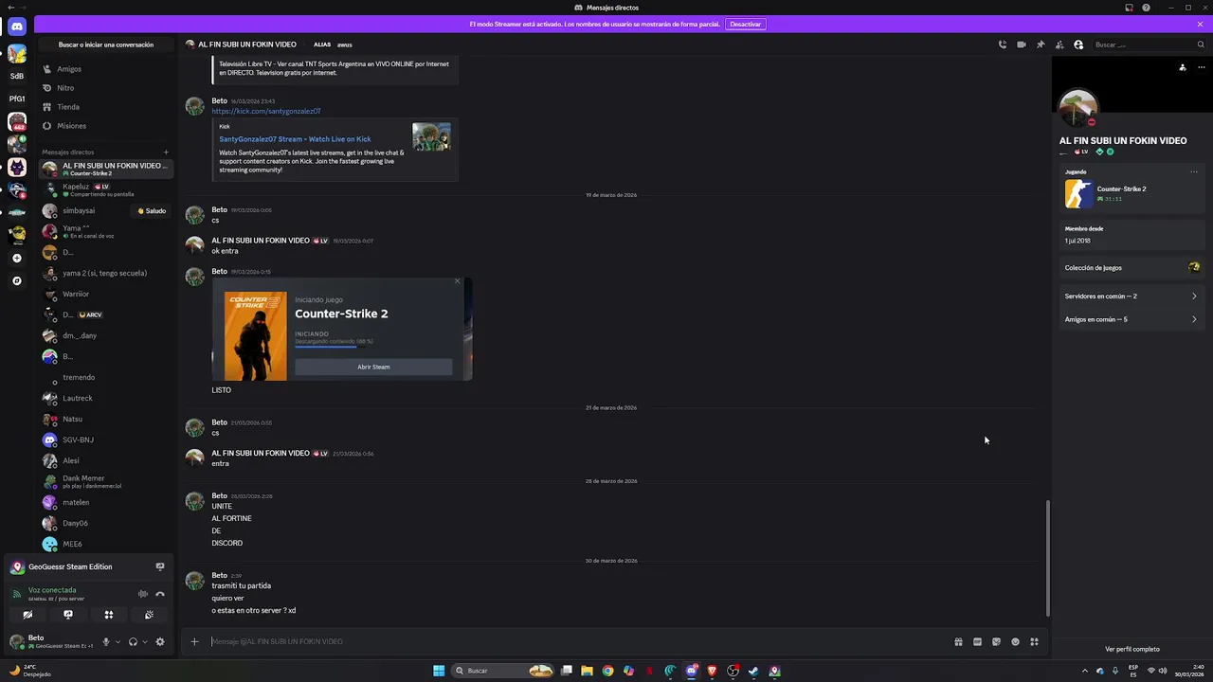The image size is (1213, 682).
Task: Start a voice call from the chat header
Action: (x=1002, y=45)
